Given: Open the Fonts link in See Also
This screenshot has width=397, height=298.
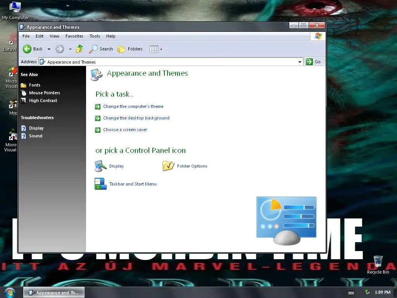Looking at the screenshot, I should (x=35, y=85).
